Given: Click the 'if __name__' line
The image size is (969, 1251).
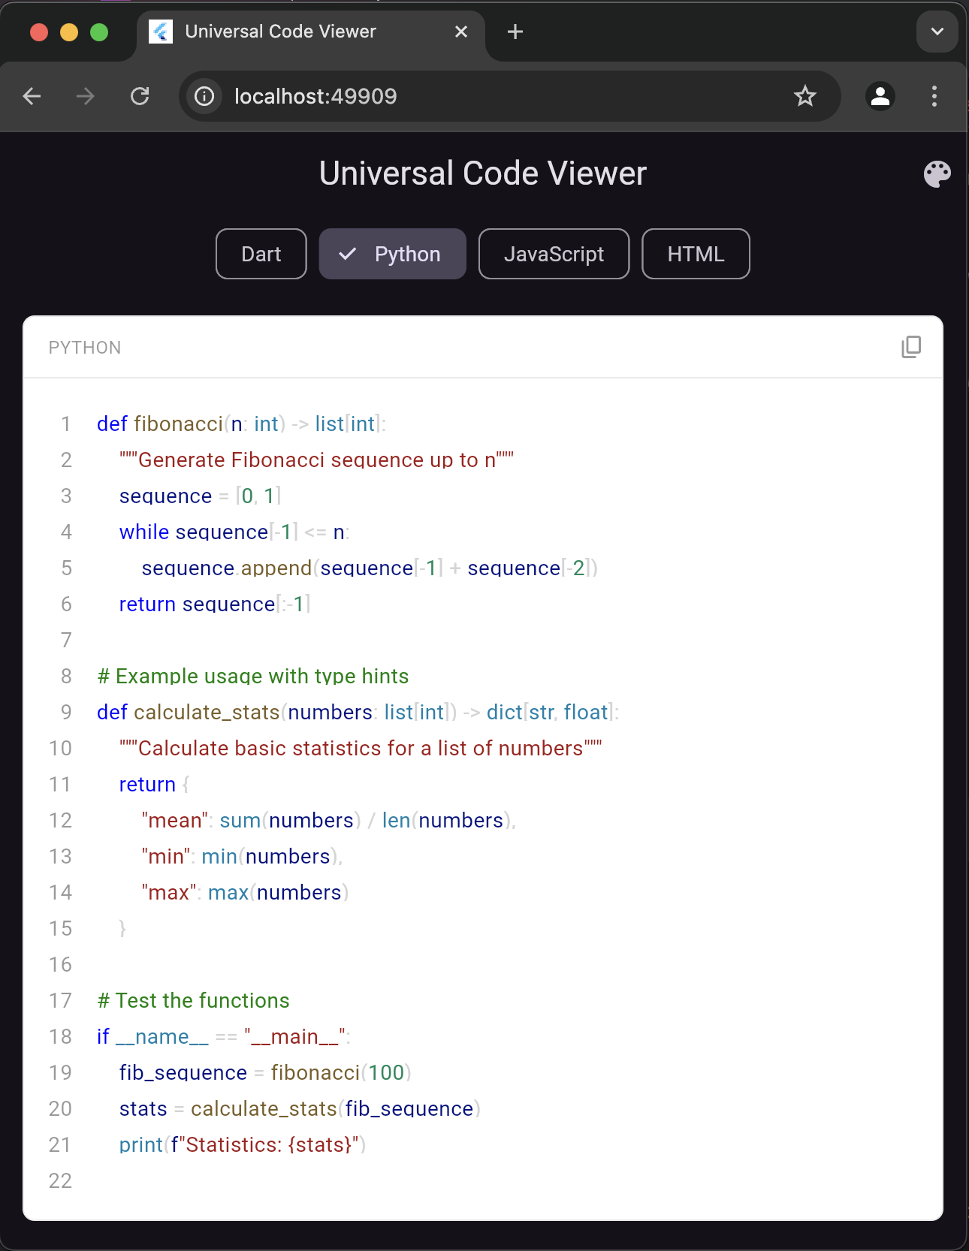Looking at the screenshot, I should tap(223, 1037).
